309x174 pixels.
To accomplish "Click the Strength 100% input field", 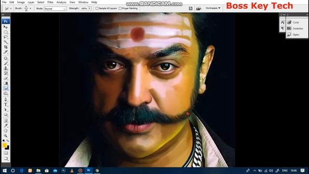I will tap(84, 9).
